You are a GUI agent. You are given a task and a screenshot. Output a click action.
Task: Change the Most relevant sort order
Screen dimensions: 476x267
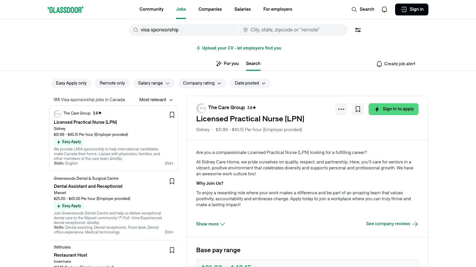tap(156, 100)
